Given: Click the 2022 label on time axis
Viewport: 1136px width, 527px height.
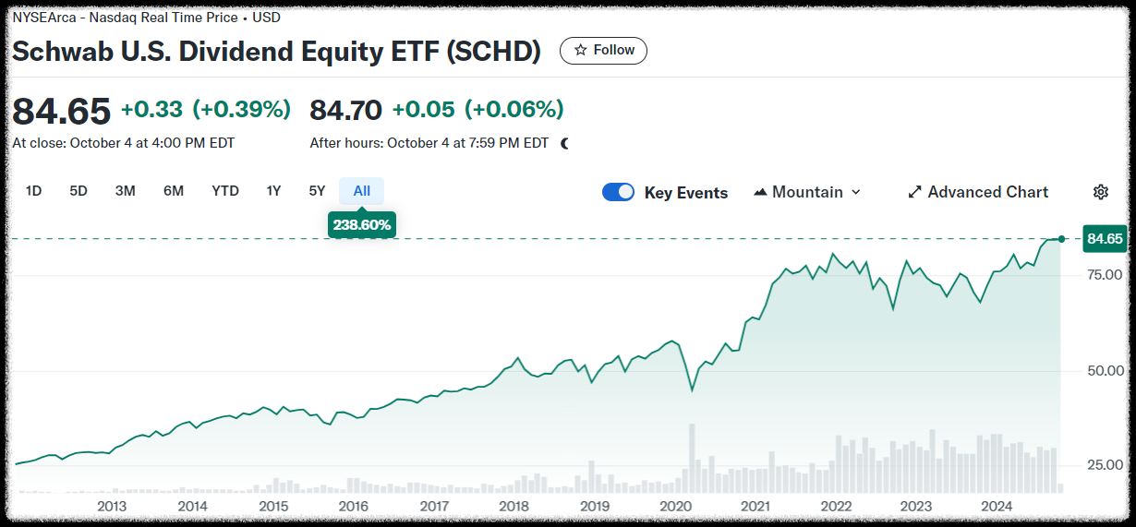Looking at the screenshot, I should [837, 506].
